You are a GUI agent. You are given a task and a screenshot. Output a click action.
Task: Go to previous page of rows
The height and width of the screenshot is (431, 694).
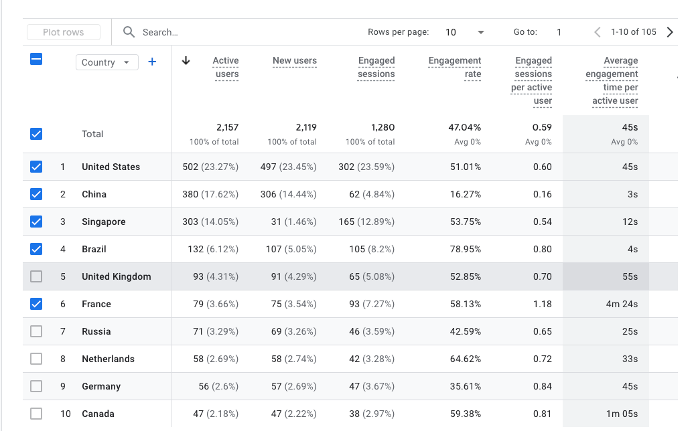click(598, 32)
